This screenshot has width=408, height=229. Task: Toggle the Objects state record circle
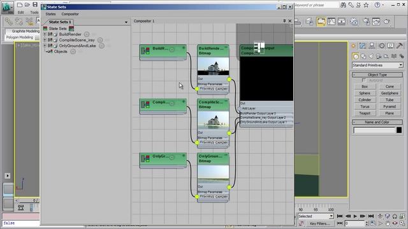[73, 52]
